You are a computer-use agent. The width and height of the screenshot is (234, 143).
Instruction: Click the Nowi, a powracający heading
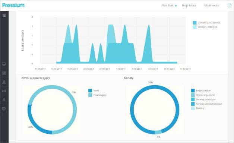[35, 78]
